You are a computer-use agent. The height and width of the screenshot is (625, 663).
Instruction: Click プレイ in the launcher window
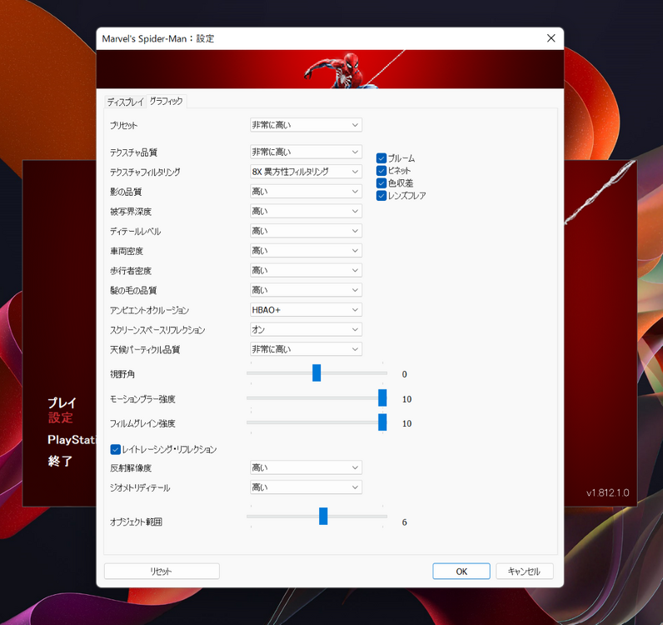pos(62,402)
